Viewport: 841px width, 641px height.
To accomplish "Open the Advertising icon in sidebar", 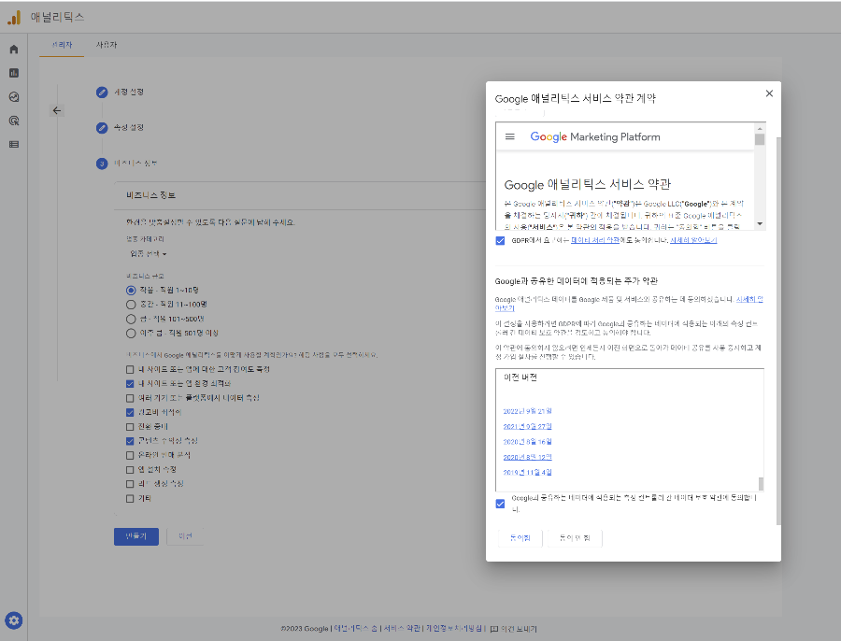I will [14, 121].
